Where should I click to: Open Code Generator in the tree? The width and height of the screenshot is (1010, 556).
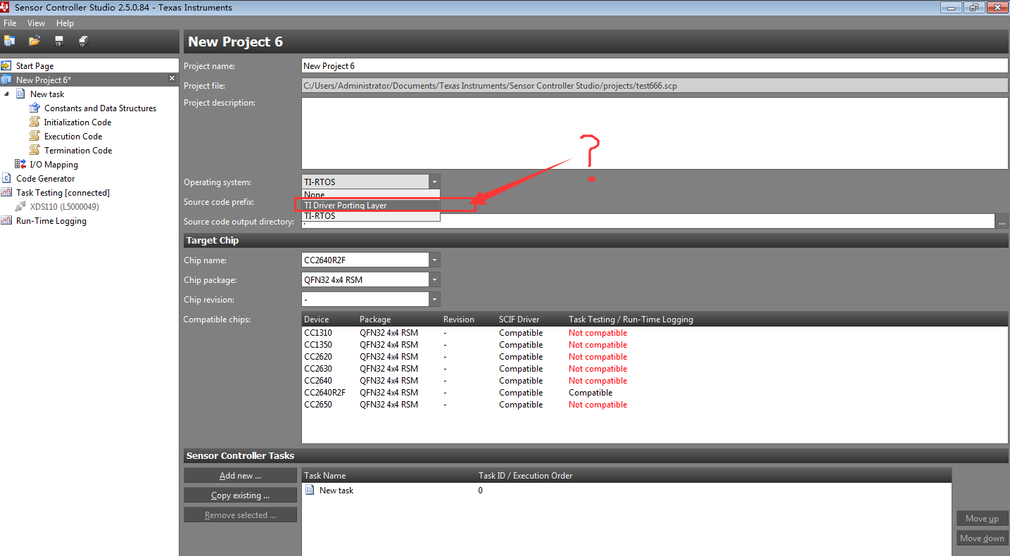point(45,178)
